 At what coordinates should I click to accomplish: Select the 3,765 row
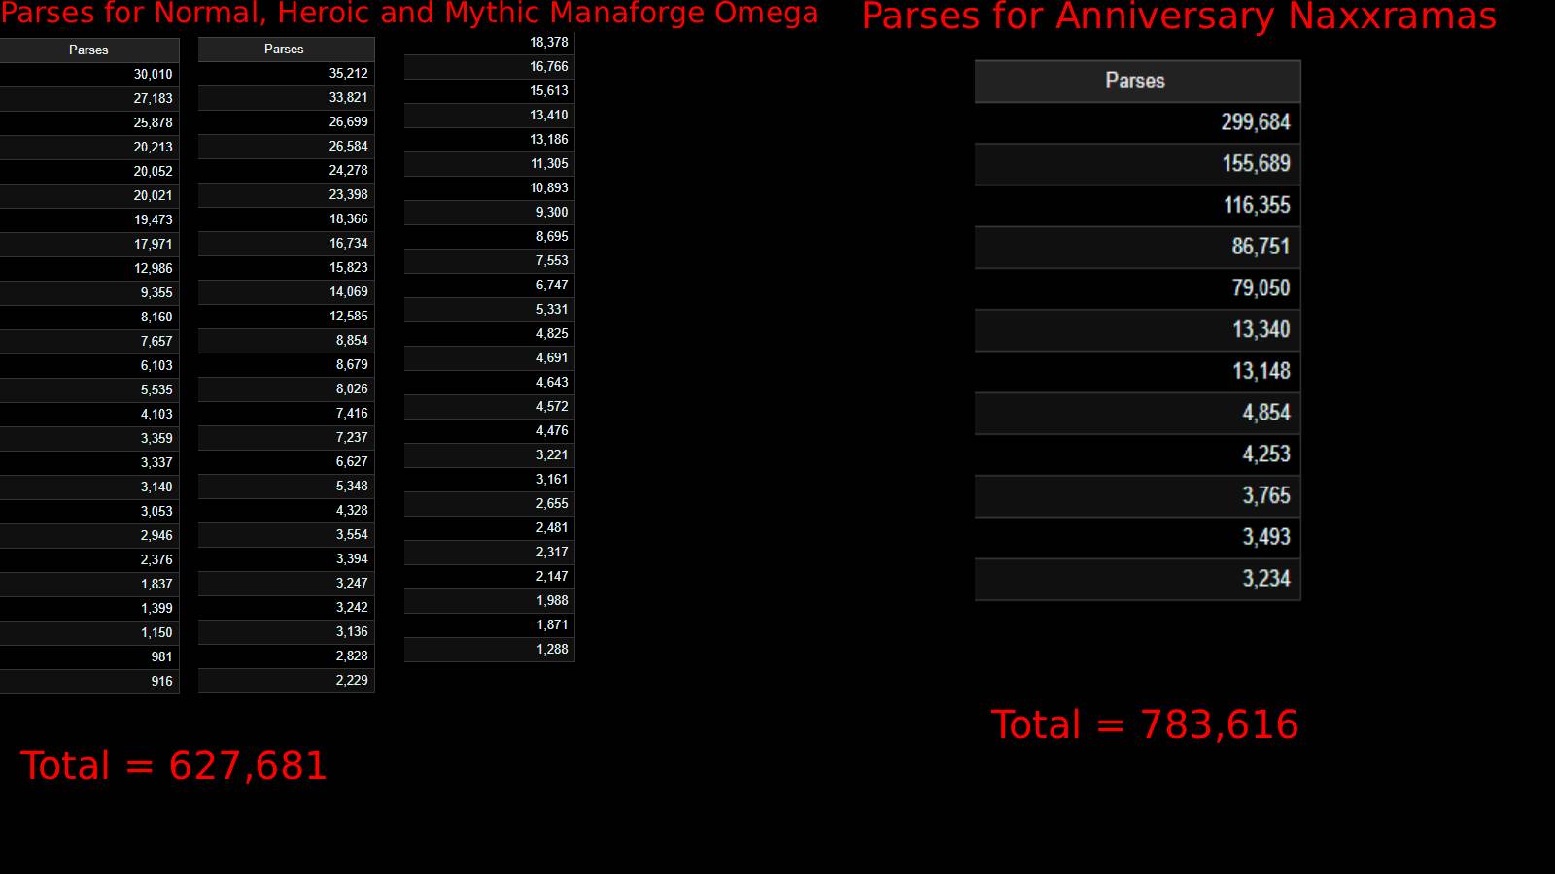pos(1137,495)
